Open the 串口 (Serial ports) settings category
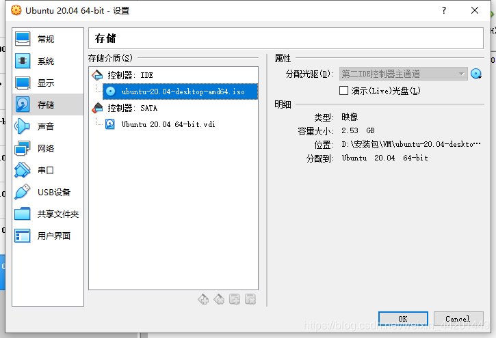This screenshot has width=496, height=338. pyautogui.click(x=48, y=170)
